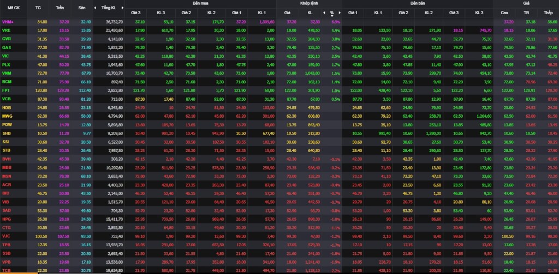Open the POW ticker

click(7, 125)
